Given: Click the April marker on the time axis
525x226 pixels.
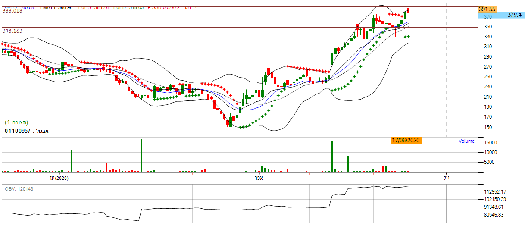Looking at the screenshot, I should [x=258, y=178].
